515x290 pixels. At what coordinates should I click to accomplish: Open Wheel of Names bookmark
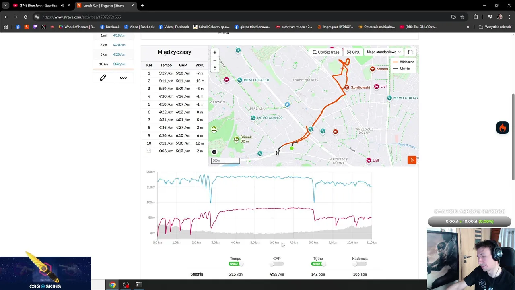(x=76, y=27)
